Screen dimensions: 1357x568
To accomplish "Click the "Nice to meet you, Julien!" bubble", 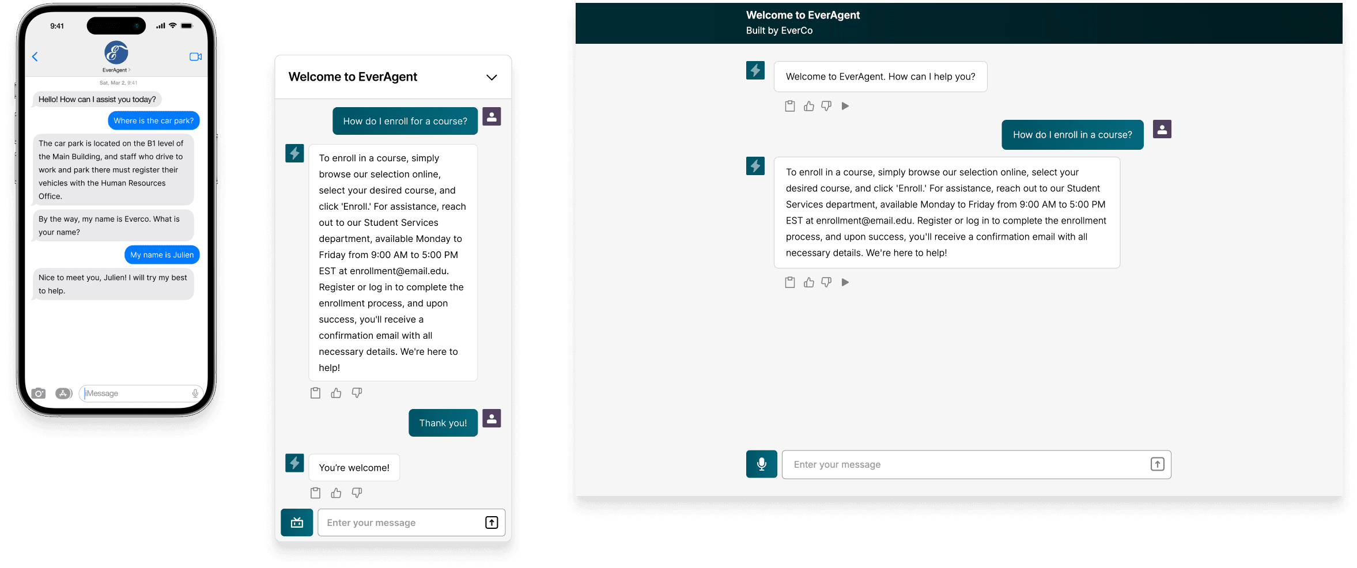I will point(113,284).
